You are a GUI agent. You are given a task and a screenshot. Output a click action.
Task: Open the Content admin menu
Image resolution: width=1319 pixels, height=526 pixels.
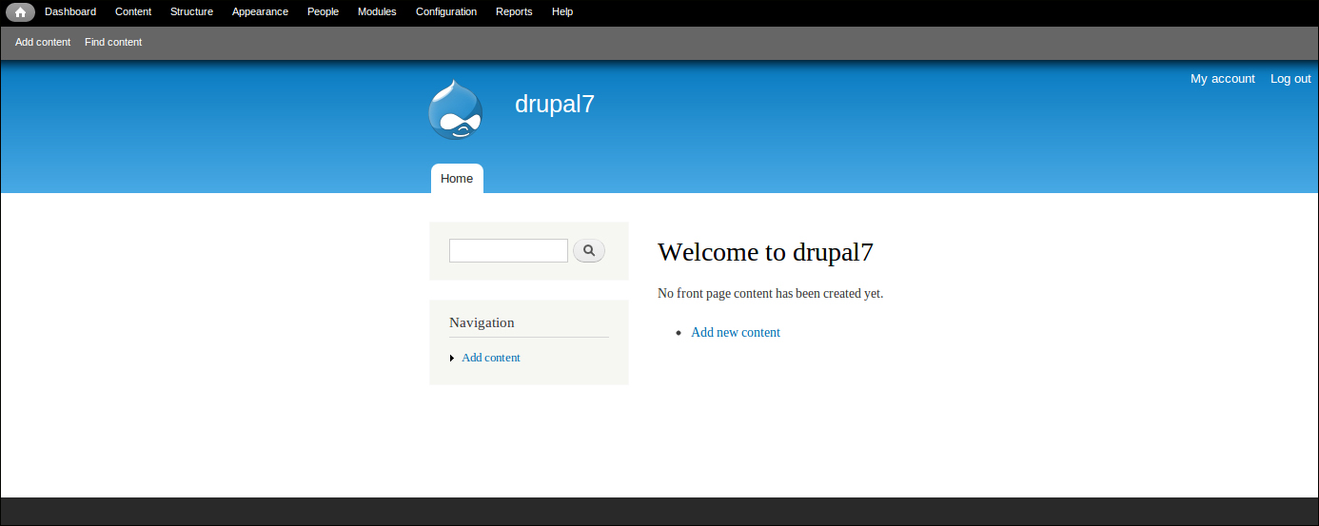coord(133,11)
